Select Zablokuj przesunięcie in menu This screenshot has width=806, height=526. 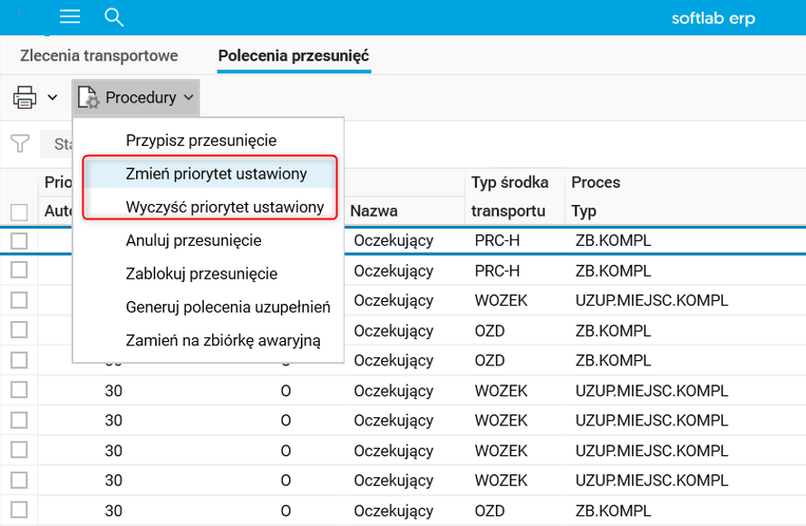[x=201, y=274]
